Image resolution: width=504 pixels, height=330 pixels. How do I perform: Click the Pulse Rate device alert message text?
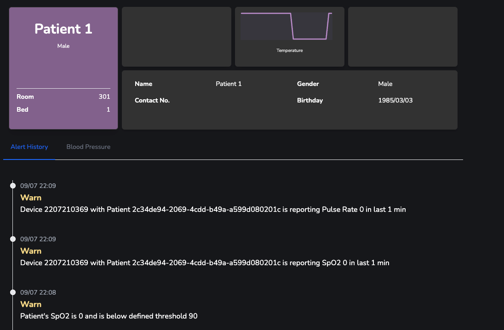[x=213, y=209]
